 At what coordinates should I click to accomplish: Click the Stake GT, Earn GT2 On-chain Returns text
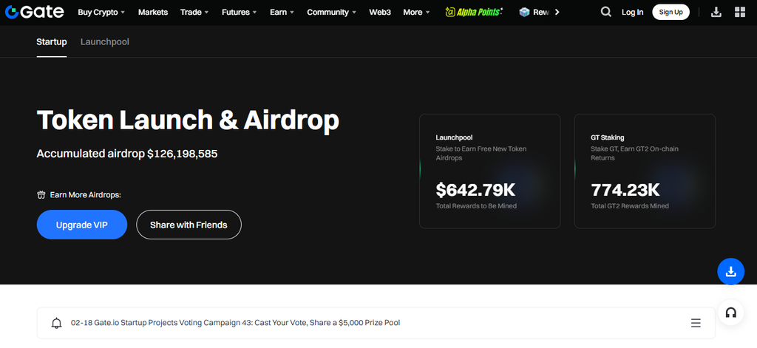click(635, 154)
